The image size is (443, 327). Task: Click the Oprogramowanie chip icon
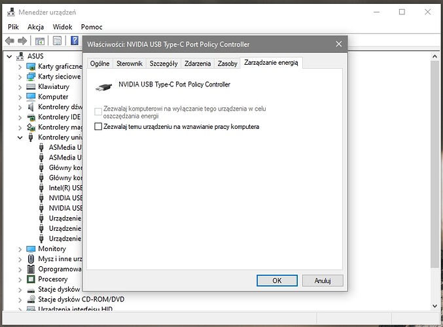[31, 269]
